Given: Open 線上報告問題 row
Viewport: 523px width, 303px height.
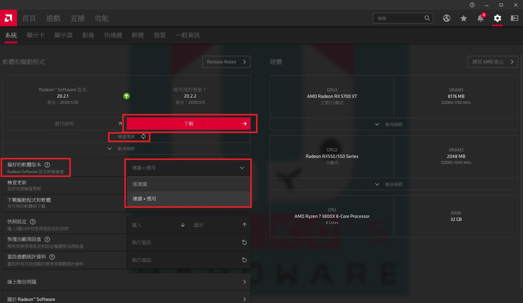Looking at the screenshot, I should [x=127, y=282].
